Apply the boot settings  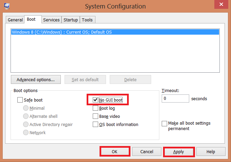179,151
